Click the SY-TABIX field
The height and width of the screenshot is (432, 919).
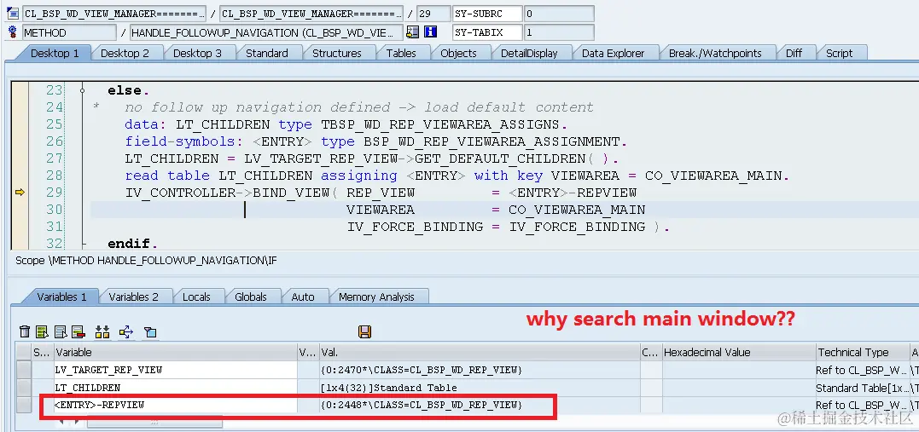click(x=487, y=32)
